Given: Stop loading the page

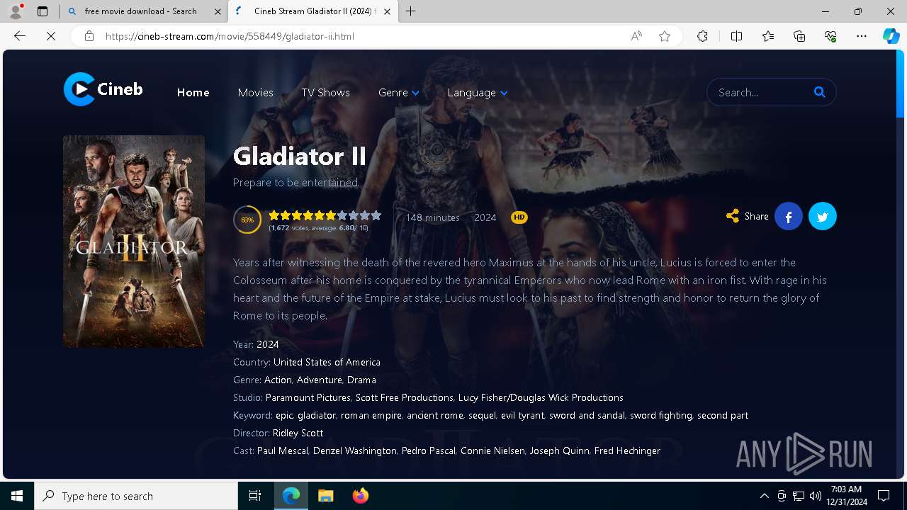Looking at the screenshot, I should click(x=51, y=36).
